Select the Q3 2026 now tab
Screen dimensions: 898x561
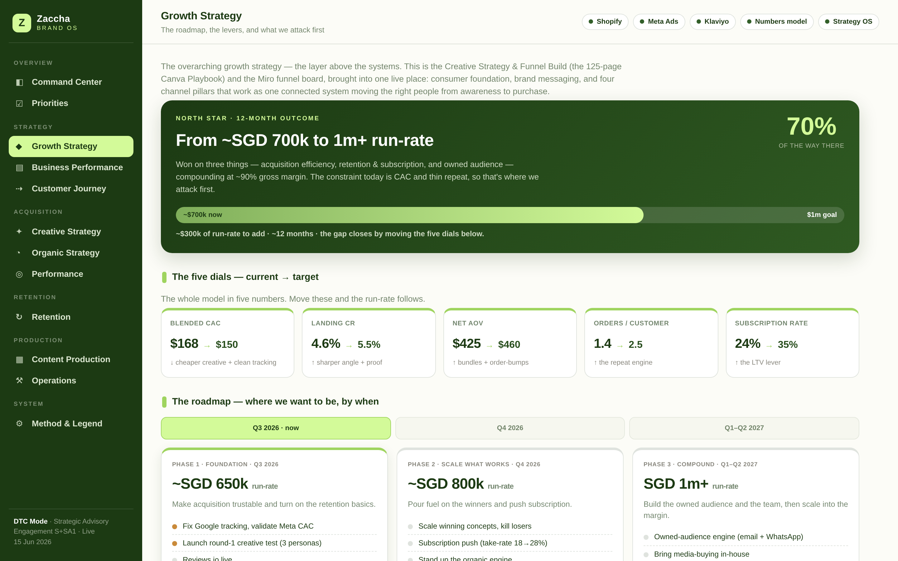pyautogui.click(x=276, y=428)
